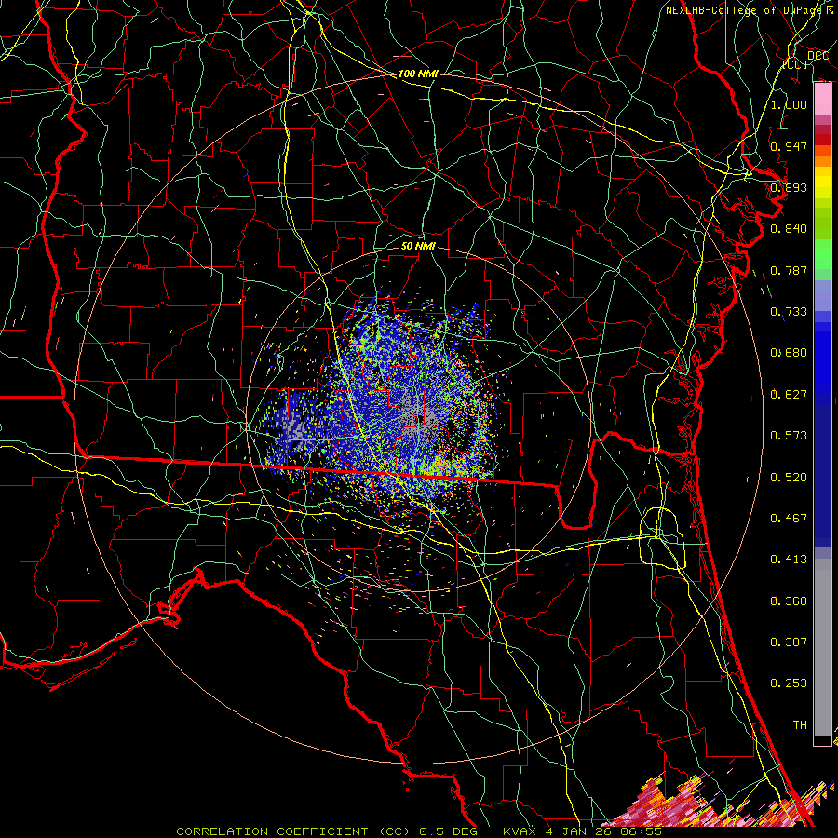Click the 0.360 legend value
Screen dimensions: 838x838
coord(789,601)
